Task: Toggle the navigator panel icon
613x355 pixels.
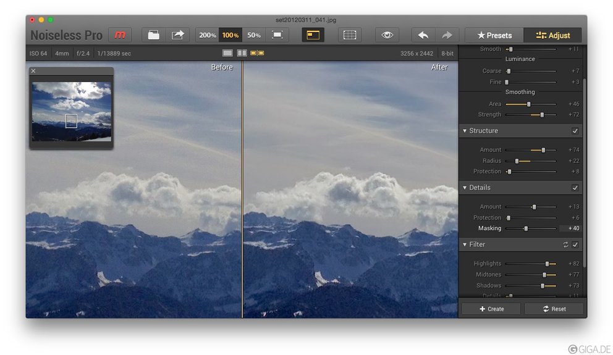Action: tap(313, 35)
